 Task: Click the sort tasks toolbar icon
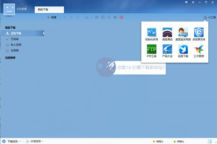click(x=96, y=17)
